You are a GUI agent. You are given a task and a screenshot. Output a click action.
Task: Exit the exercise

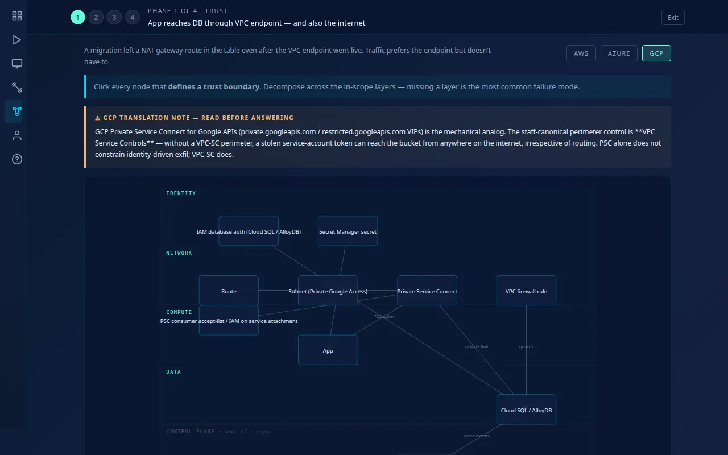[673, 17]
